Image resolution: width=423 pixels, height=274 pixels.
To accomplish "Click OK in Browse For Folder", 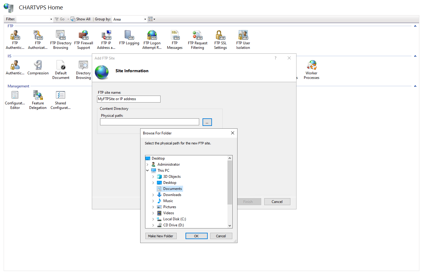I will 196,236.
